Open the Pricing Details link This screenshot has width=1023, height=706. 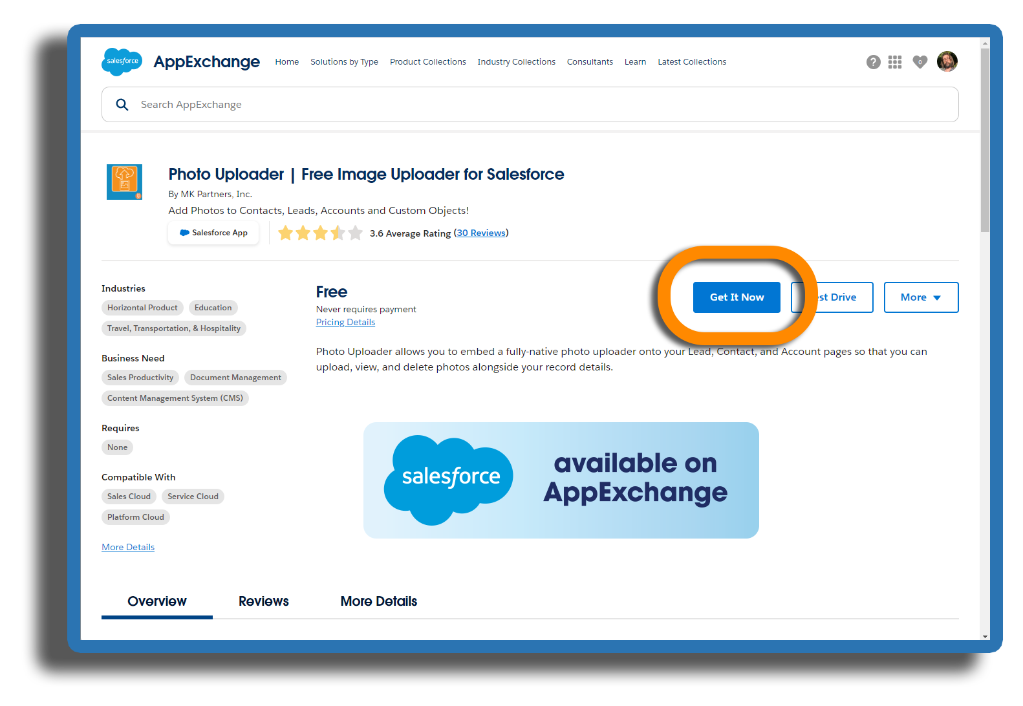[345, 323]
